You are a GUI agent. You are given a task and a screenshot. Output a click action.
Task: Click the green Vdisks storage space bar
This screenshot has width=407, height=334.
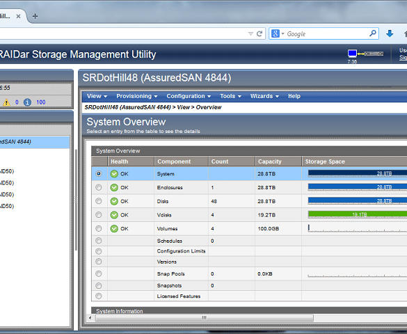358,214
